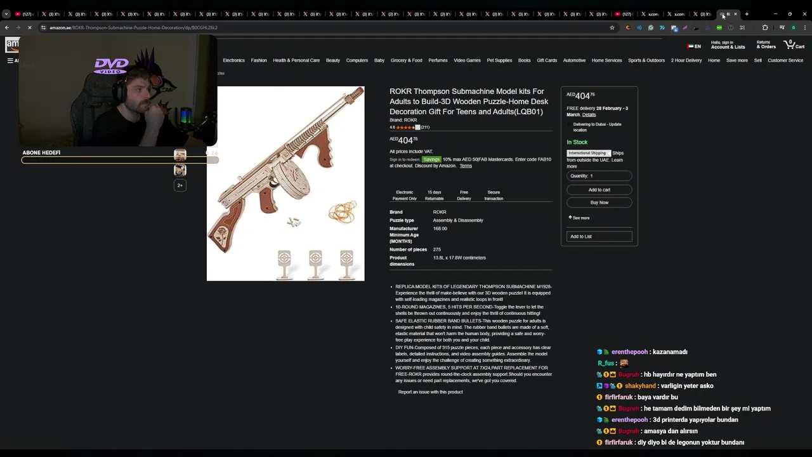Open Account & Lists menu
812x457 pixels.
(728, 44)
